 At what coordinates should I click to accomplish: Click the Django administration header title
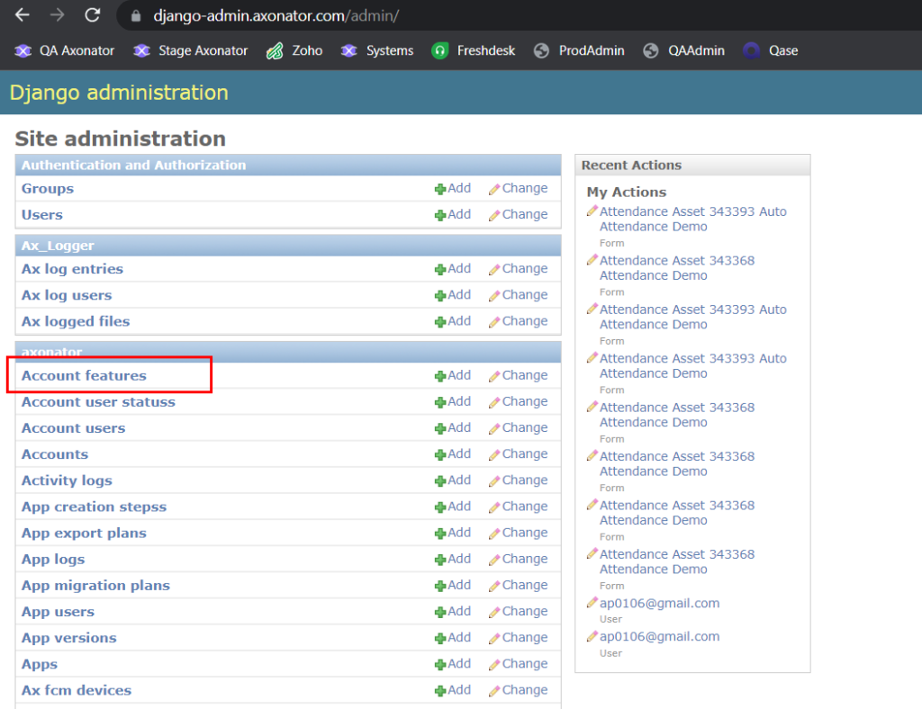pos(119,93)
